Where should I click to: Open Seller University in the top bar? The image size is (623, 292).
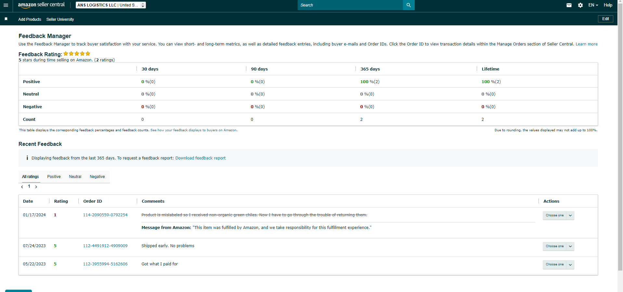(60, 19)
